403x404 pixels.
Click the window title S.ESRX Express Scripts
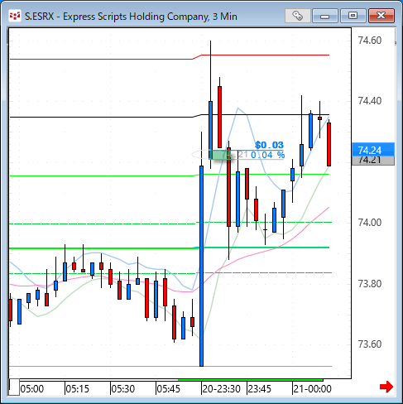[x=131, y=17]
